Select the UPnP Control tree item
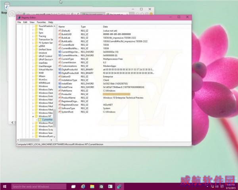The image size is (238, 190). tap(45, 56)
